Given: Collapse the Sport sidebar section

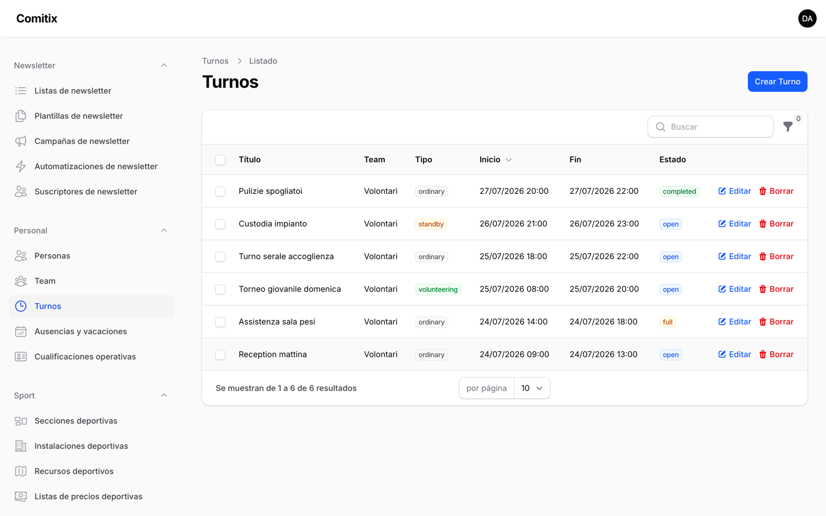Looking at the screenshot, I should pos(164,396).
